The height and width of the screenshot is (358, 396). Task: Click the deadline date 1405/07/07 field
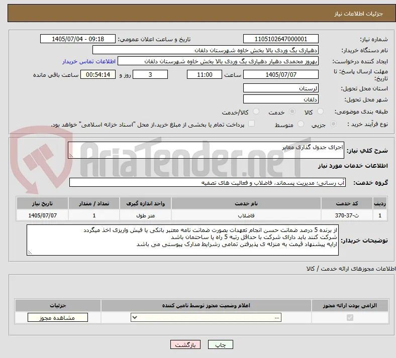point(280,74)
